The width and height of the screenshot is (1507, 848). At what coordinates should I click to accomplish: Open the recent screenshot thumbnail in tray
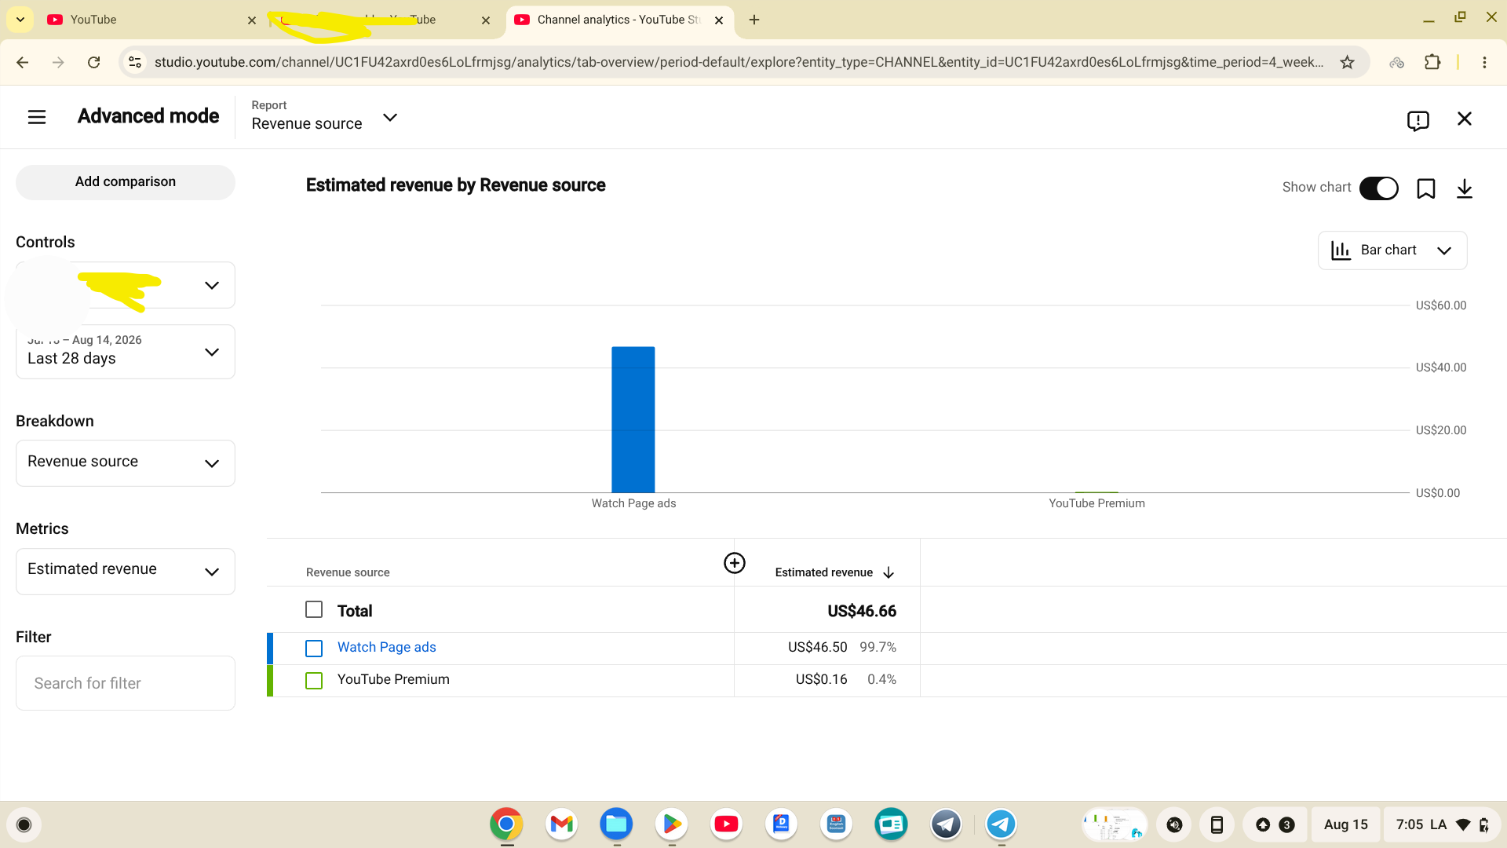coord(1115,824)
